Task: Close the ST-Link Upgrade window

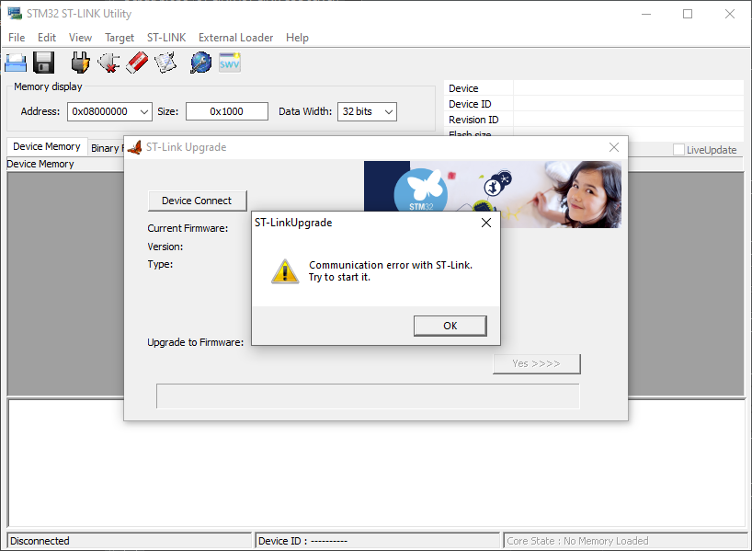Action: [614, 147]
